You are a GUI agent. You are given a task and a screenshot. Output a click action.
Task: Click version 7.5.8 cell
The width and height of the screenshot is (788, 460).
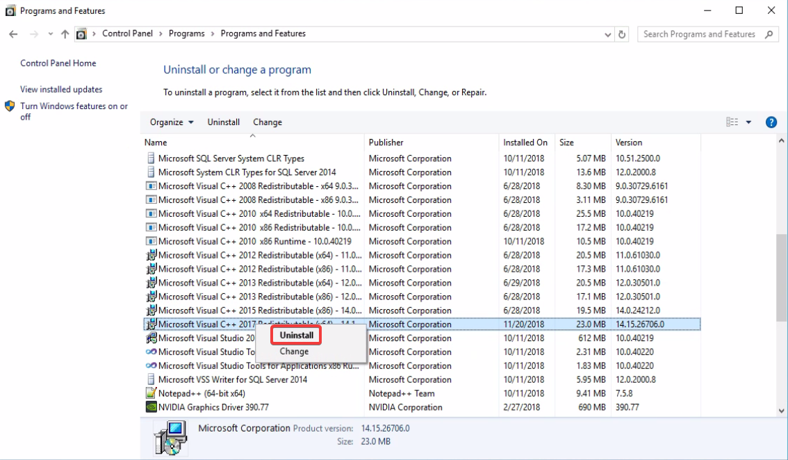tap(624, 393)
